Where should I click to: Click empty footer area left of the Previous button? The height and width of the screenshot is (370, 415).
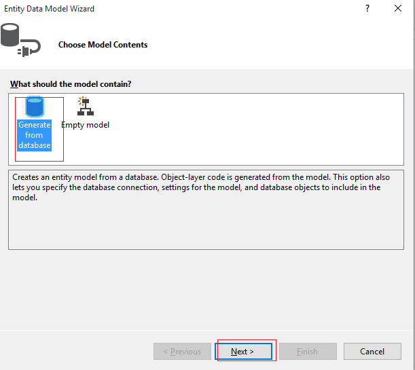pyautogui.click(x=75, y=352)
